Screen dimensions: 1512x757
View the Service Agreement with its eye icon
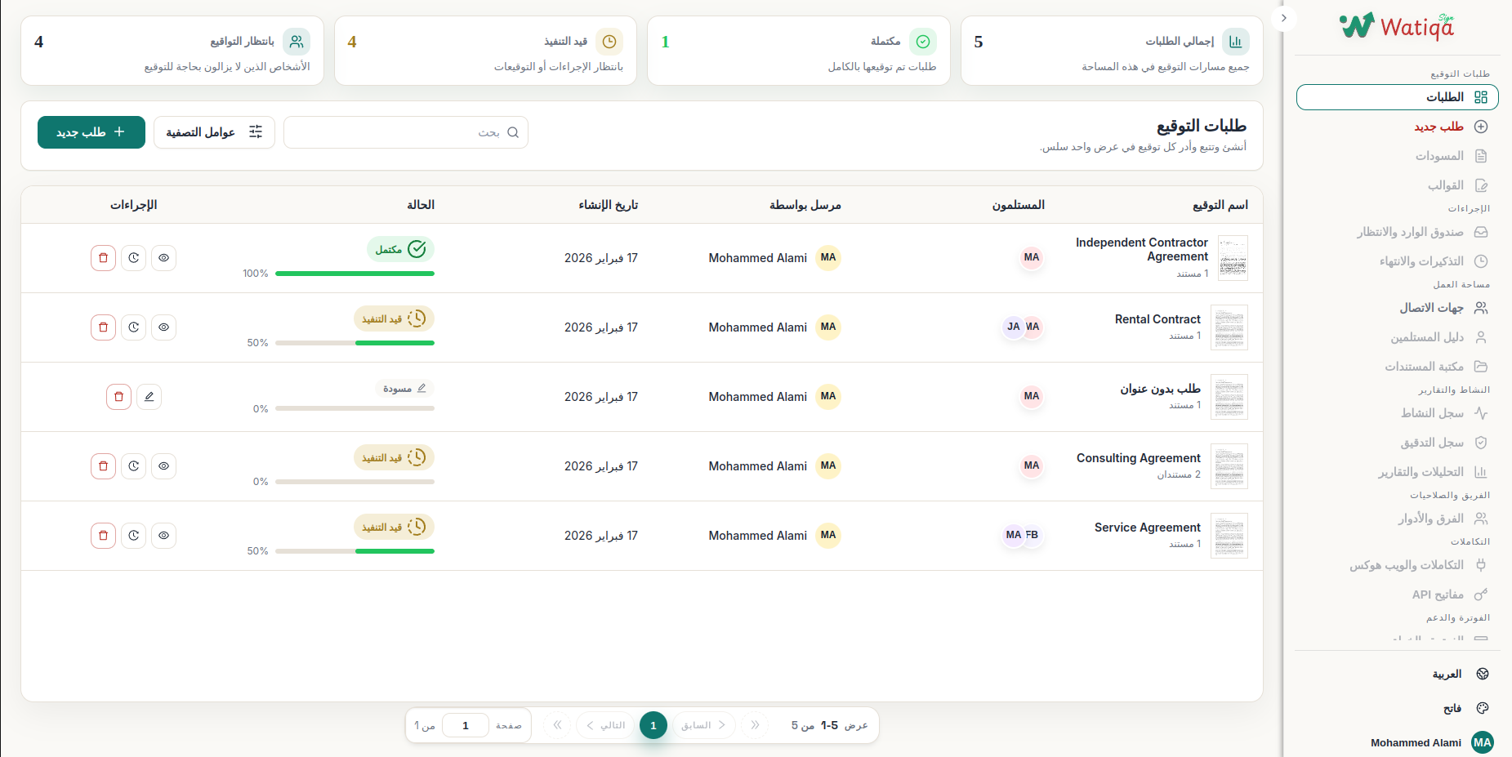coord(163,535)
